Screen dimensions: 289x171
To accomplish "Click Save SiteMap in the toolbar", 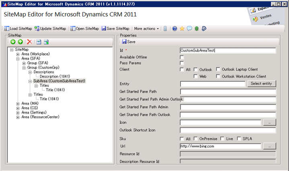I will tap(116, 29).
